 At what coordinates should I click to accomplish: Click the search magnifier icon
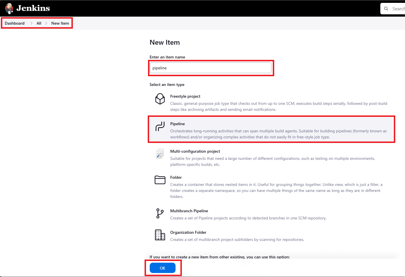tap(386, 9)
